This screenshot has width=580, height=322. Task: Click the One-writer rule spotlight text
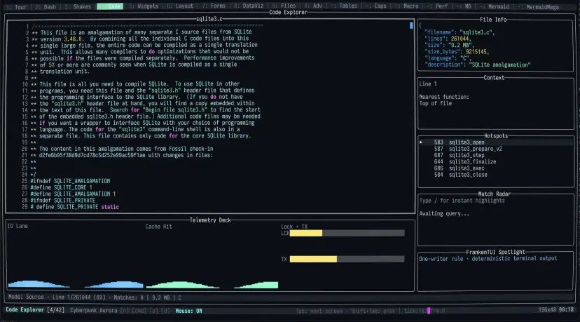point(488,259)
